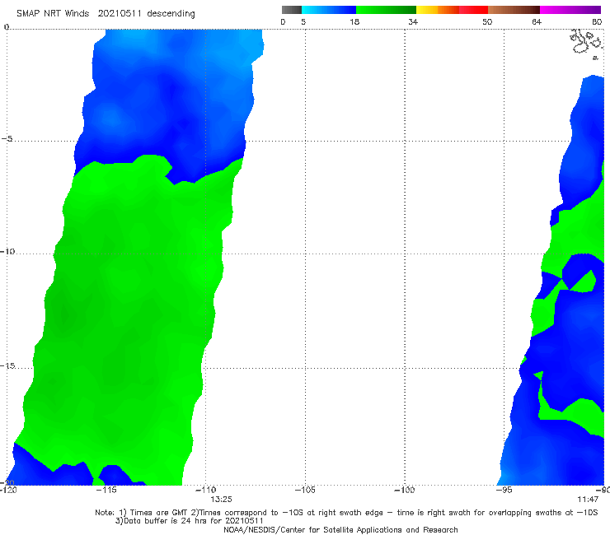Click the longitude label '-95'

click(504, 490)
